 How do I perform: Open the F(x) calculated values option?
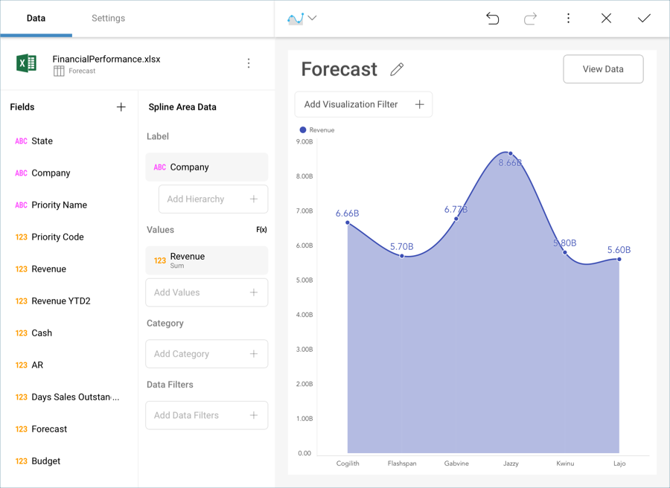(261, 230)
